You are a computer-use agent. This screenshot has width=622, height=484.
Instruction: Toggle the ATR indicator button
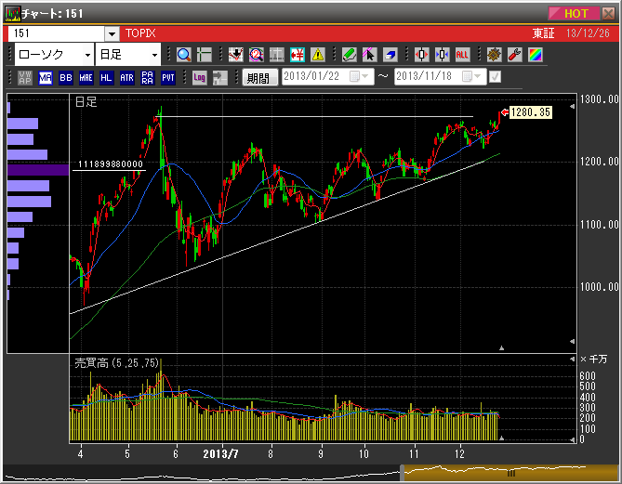(x=127, y=78)
